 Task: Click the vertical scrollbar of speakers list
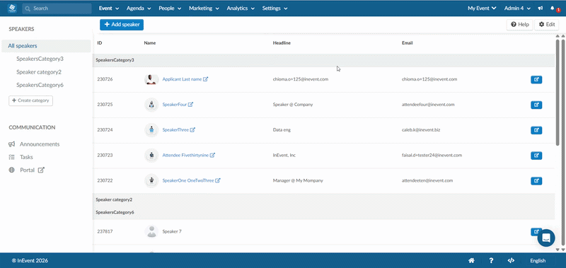[558, 92]
